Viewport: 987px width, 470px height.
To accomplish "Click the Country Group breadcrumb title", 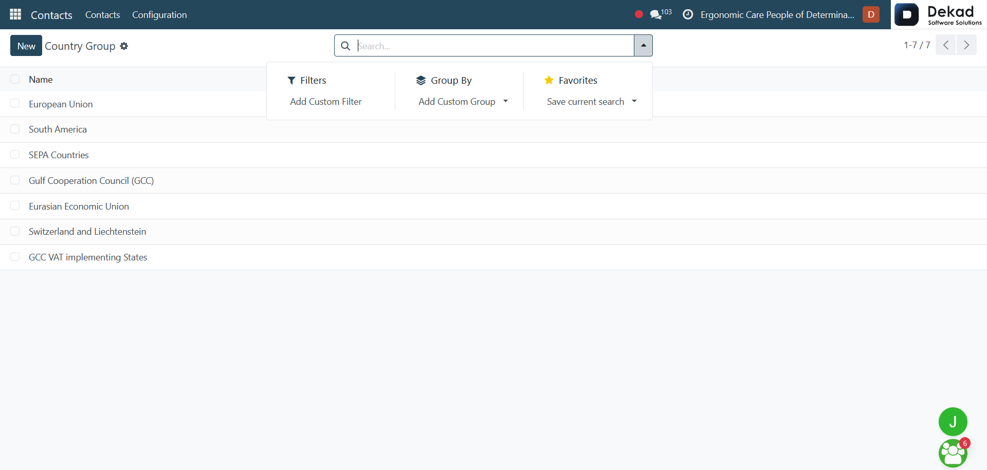I will (80, 46).
